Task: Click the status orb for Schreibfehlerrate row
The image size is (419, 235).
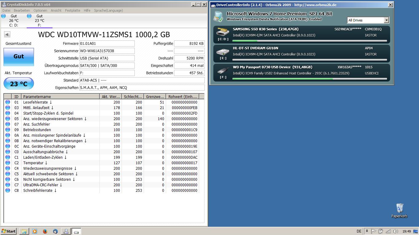Action: (x=8, y=190)
